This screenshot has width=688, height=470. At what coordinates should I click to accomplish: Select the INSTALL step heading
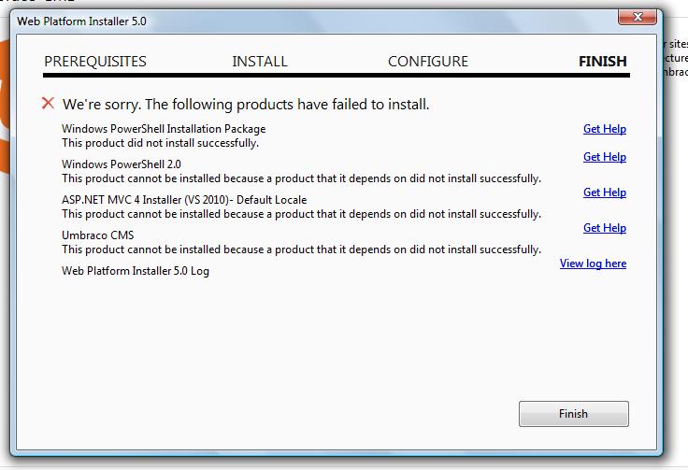tap(260, 62)
